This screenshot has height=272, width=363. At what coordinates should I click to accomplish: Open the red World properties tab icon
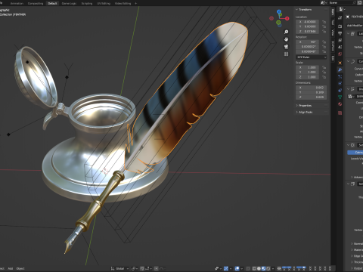click(x=340, y=54)
